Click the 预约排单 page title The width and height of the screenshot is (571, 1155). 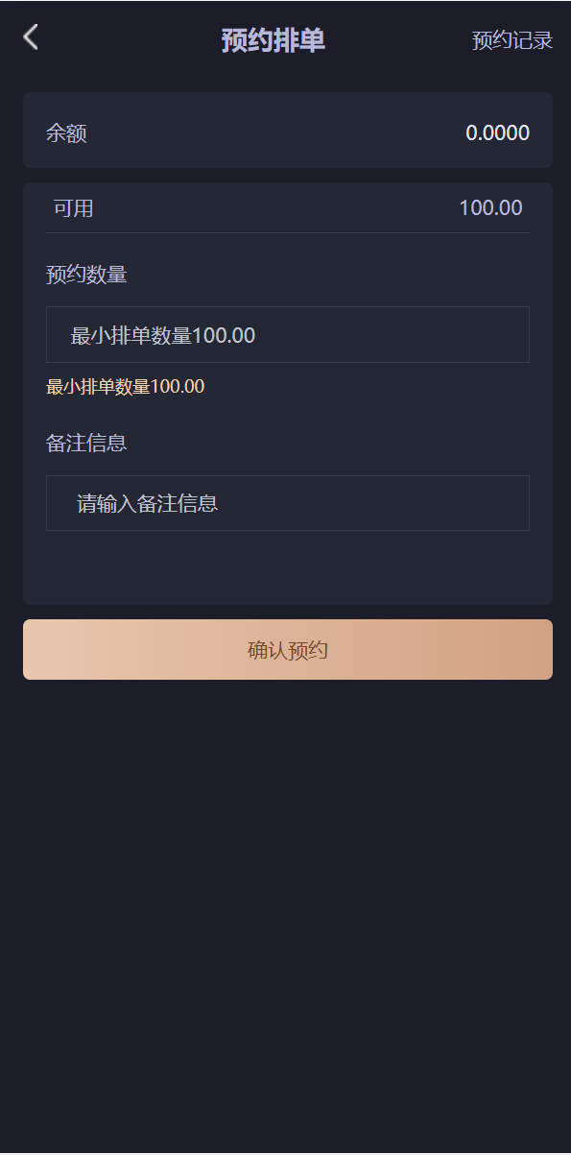(x=273, y=40)
